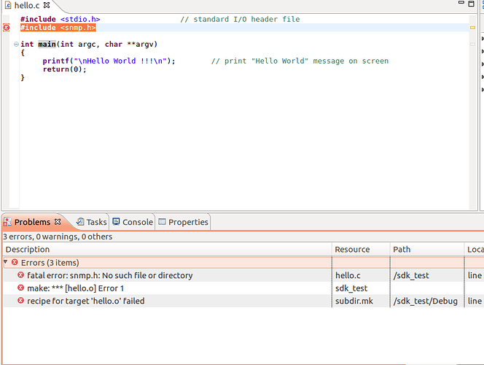Switch to the Problems tab
This screenshot has width=484, height=365.
[32, 222]
